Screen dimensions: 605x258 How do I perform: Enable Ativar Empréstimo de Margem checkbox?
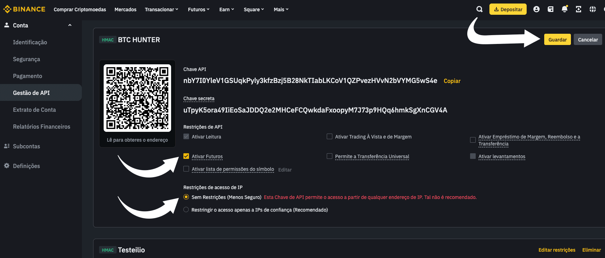(x=473, y=140)
